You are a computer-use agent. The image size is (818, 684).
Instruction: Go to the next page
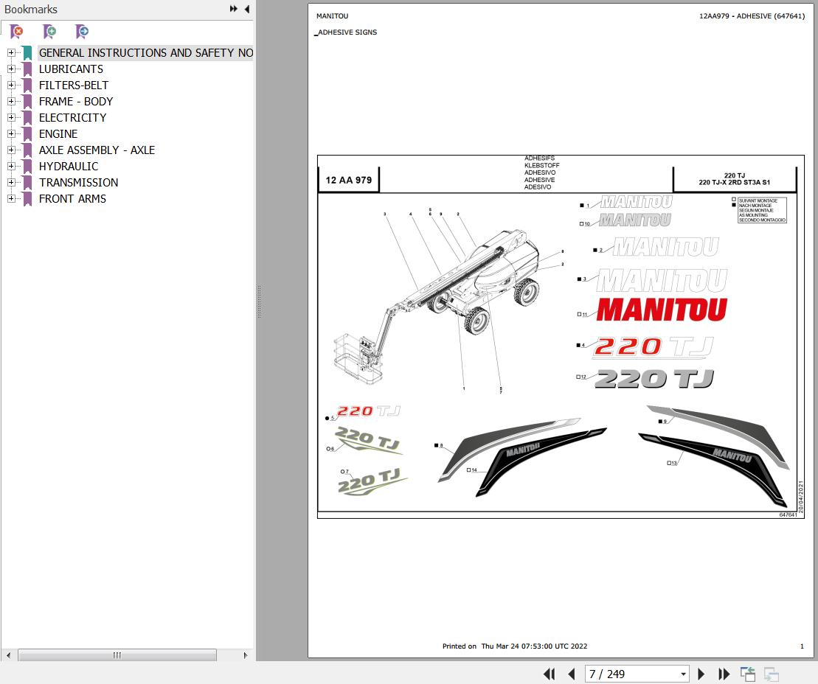[x=701, y=674]
